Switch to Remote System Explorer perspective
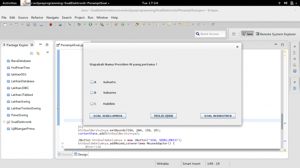 (x=276, y=34)
